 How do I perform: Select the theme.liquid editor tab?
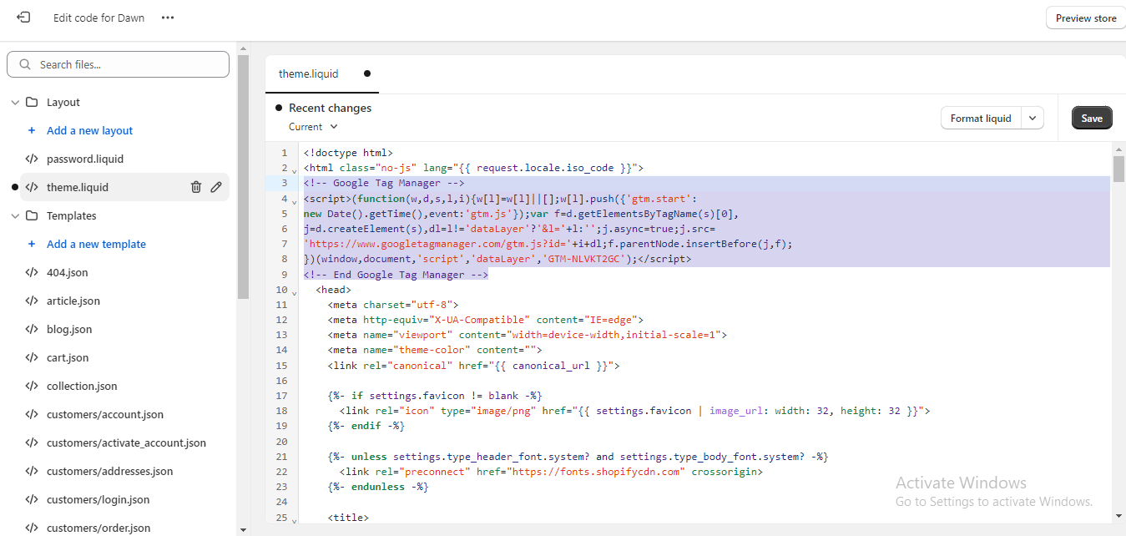(309, 73)
